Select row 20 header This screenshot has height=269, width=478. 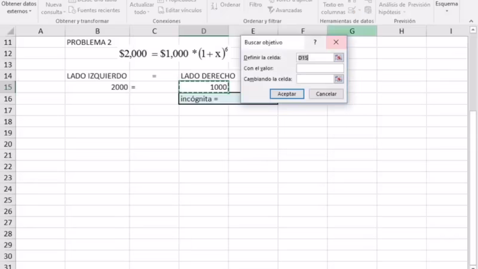tap(8, 144)
